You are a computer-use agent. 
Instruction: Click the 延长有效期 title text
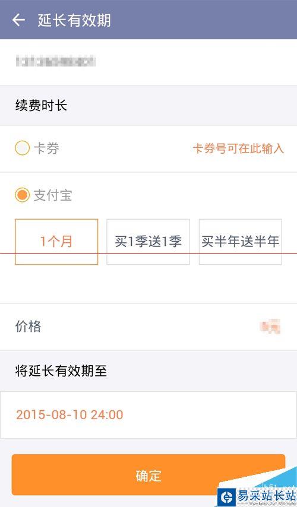point(74,20)
